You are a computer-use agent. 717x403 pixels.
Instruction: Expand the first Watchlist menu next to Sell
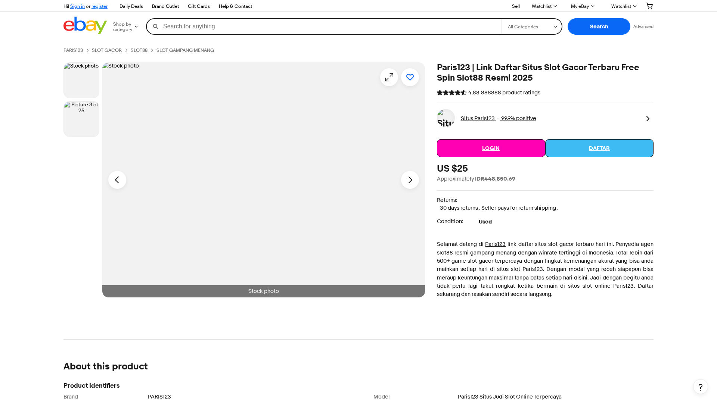tap(544, 6)
